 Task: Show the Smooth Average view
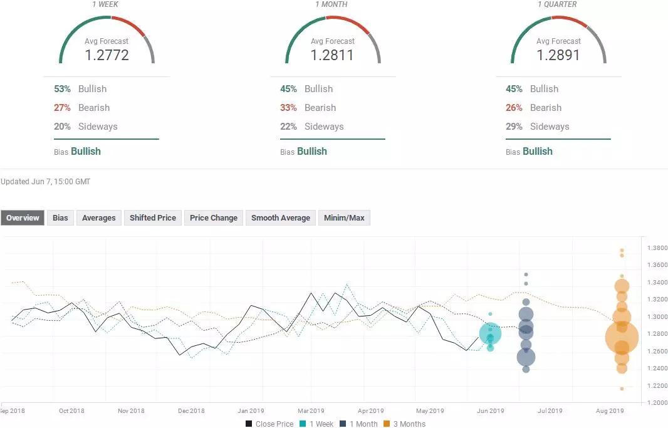280,217
